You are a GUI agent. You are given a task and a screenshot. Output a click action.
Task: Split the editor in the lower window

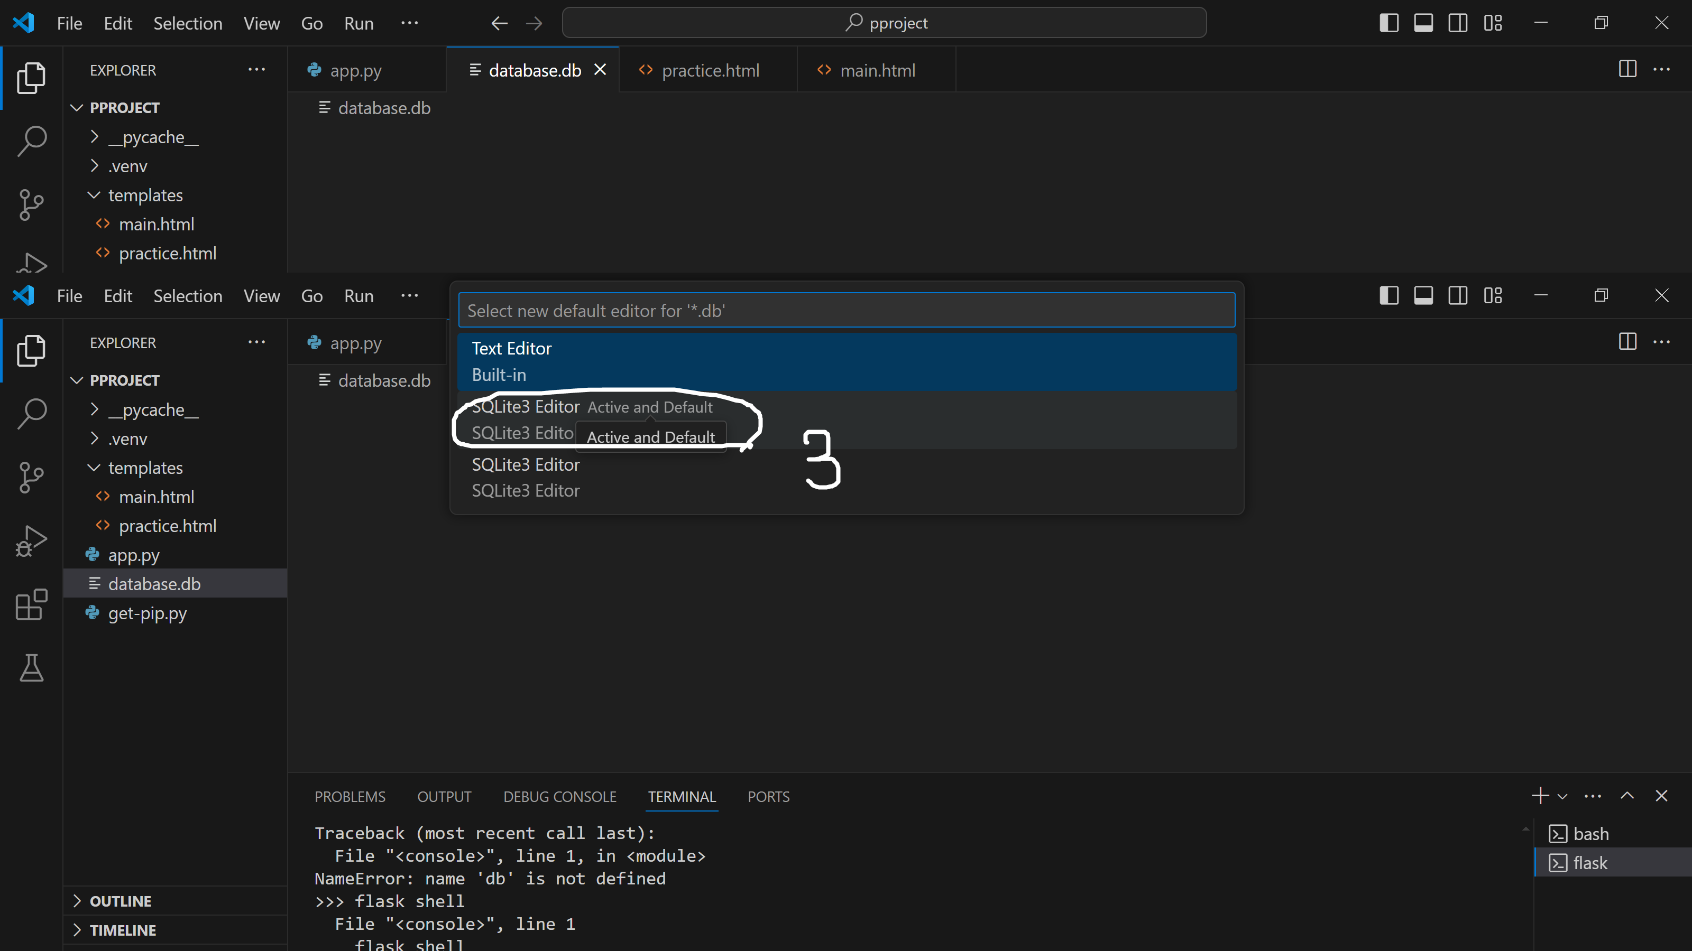click(x=1627, y=341)
